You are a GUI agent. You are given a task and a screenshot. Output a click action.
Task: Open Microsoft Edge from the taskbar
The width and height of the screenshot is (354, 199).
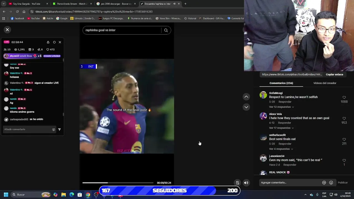click(72, 195)
